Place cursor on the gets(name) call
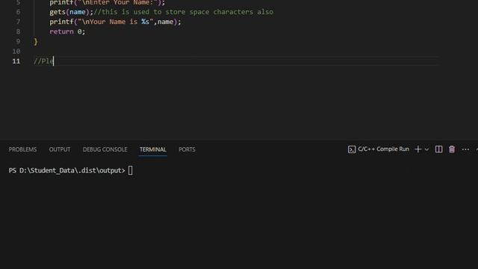This screenshot has width=478, height=269. (x=72, y=12)
